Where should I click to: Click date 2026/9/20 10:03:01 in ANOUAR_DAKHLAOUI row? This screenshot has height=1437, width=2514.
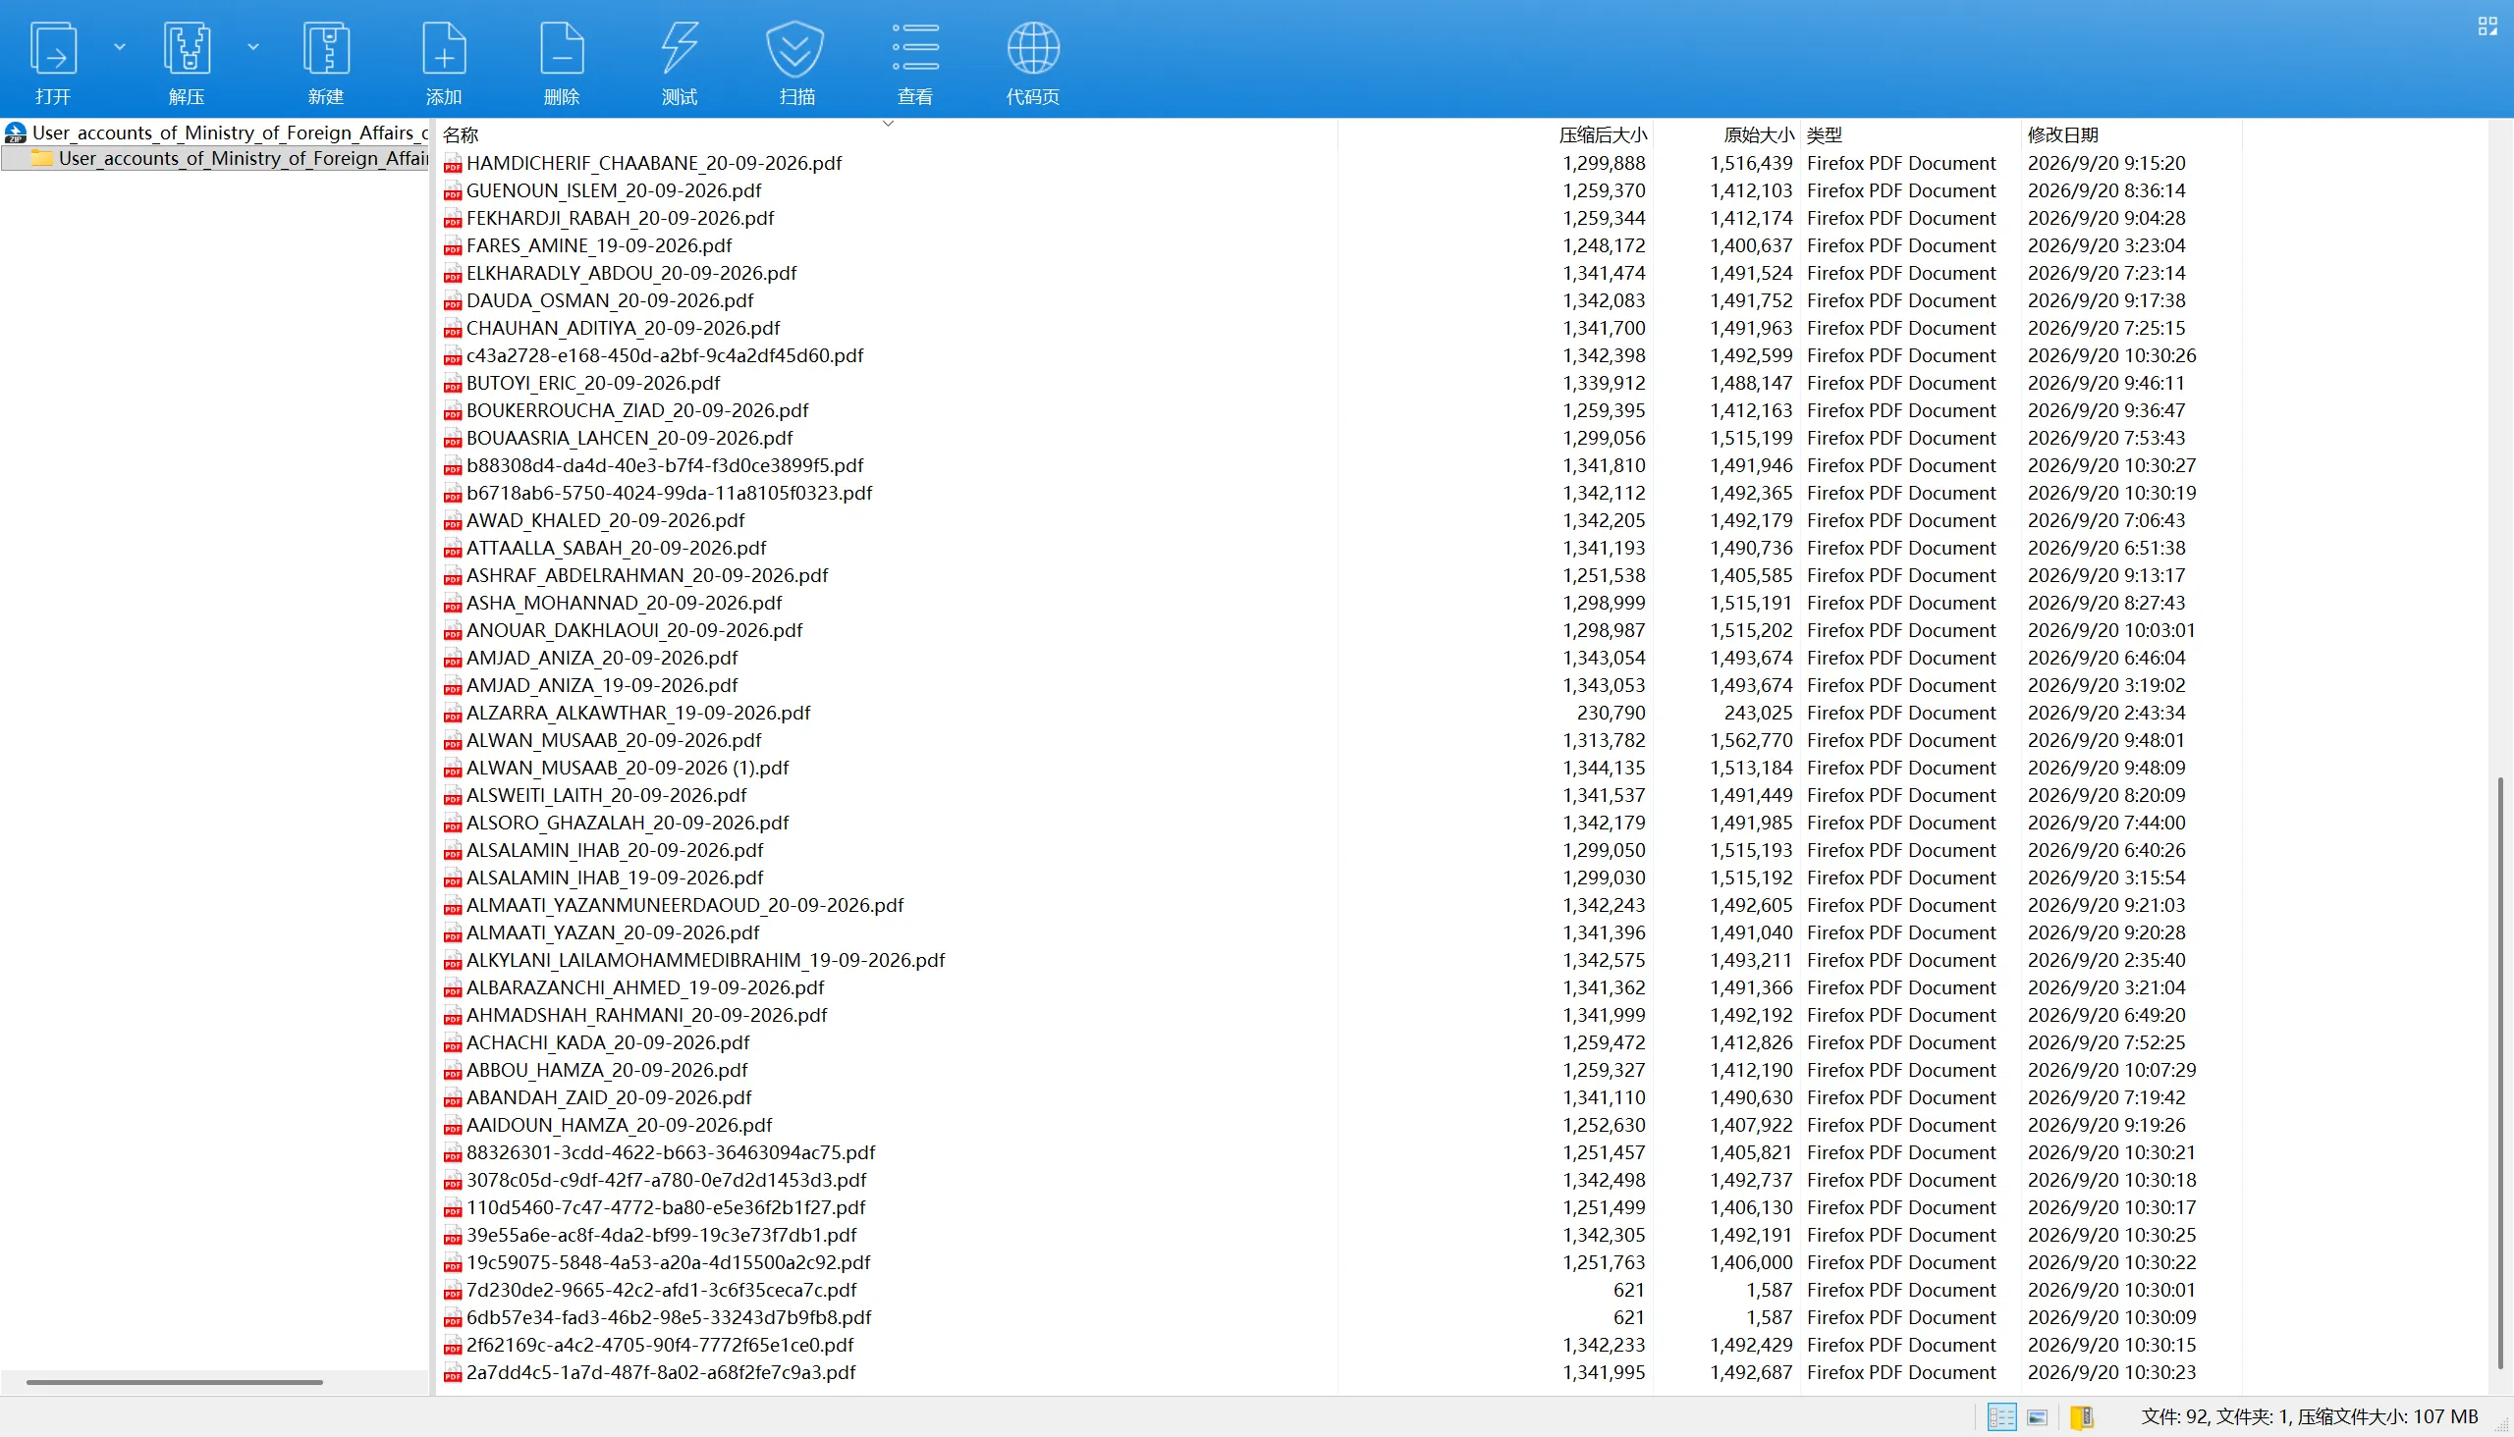tap(2111, 631)
